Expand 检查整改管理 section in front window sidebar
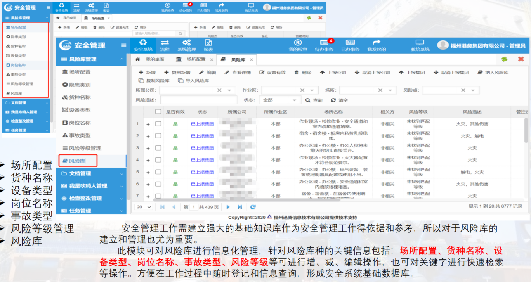 click(x=91, y=198)
